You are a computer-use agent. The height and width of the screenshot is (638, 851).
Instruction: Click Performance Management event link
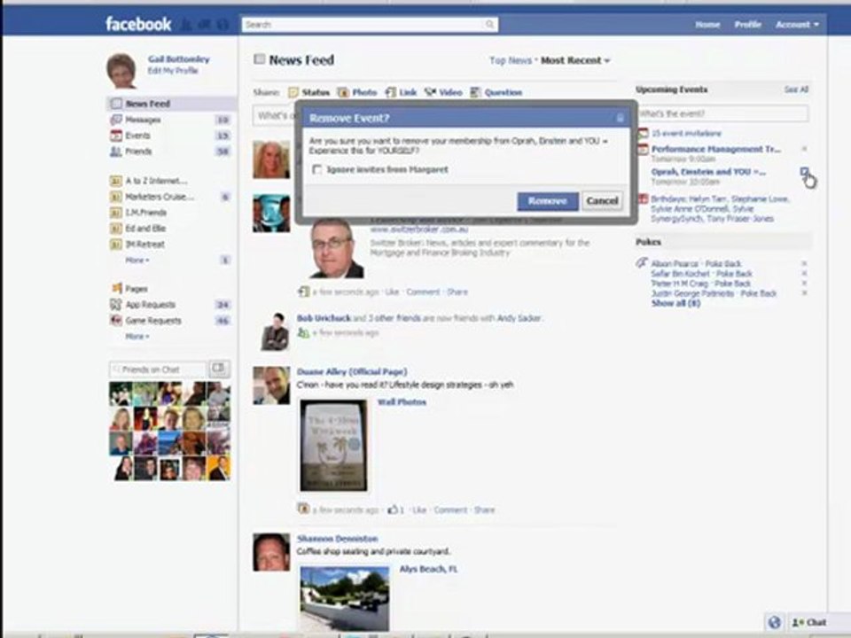click(716, 149)
